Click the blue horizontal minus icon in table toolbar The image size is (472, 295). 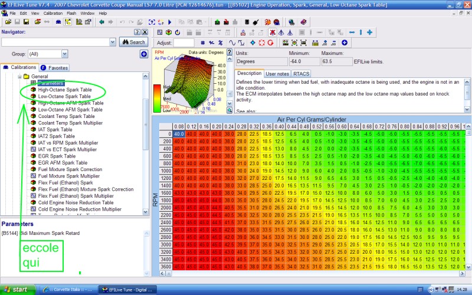tap(352, 32)
